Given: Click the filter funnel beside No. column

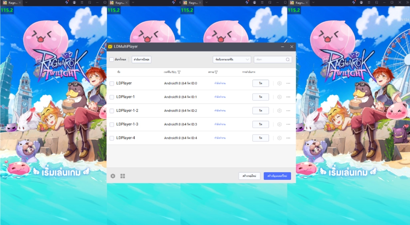Looking at the screenshot, I should (x=179, y=72).
